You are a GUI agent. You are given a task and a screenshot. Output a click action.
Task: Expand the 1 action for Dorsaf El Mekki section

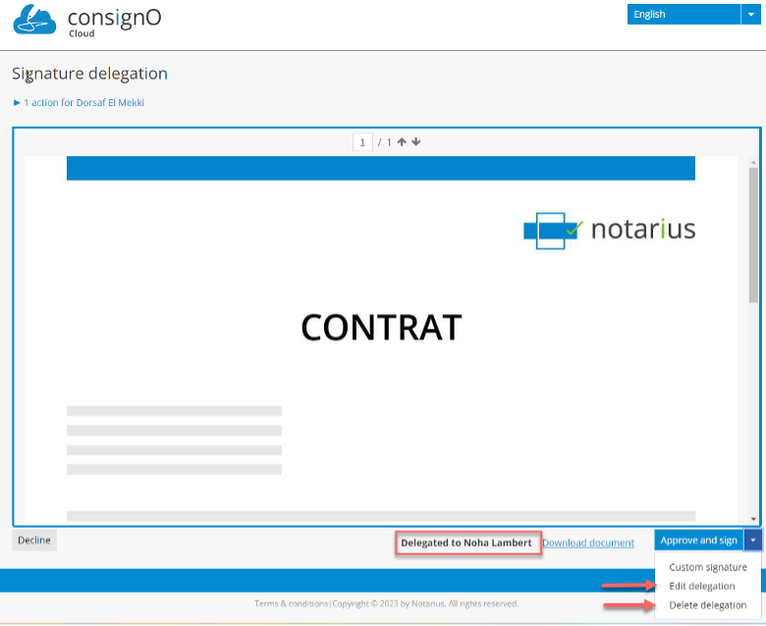(79, 102)
